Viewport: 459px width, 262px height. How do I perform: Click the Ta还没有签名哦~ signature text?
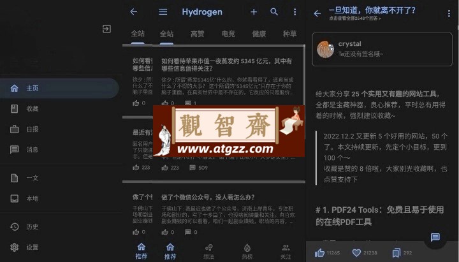tap(360, 54)
